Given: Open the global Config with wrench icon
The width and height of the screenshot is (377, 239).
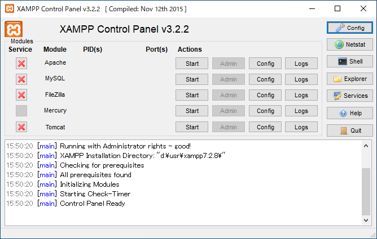Looking at the screenshot, I should coord(350,27).
